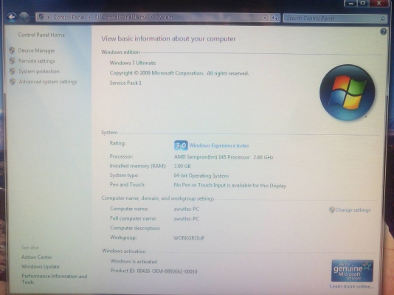Open Windows Experience Index link
The image size is (394, 295).
(219, 145)
